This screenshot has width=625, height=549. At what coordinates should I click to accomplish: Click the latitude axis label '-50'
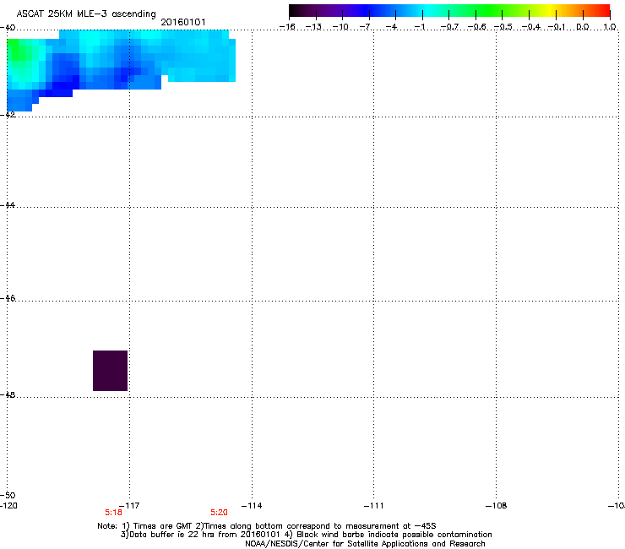8,495
